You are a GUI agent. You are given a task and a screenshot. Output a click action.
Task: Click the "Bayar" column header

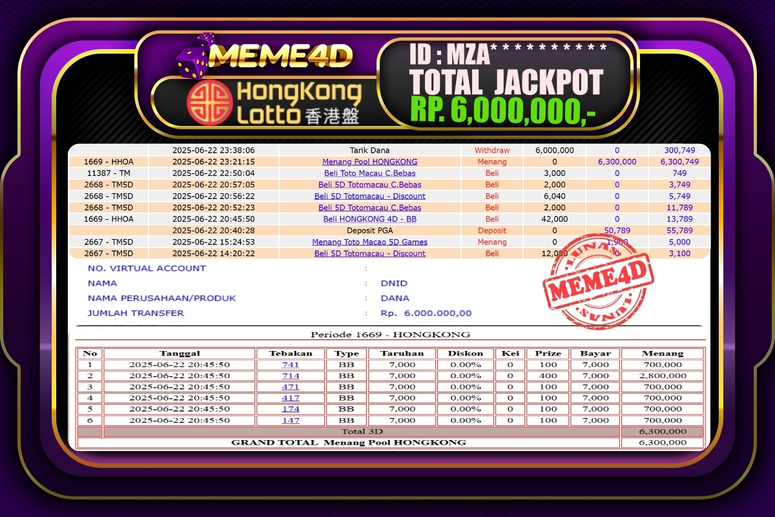point(595,353)
